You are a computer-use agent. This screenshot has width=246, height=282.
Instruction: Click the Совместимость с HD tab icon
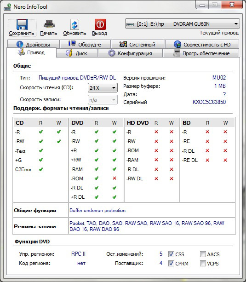(177, 44)
